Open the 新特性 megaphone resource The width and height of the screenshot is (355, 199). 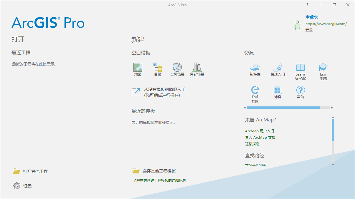pos(255,67)
